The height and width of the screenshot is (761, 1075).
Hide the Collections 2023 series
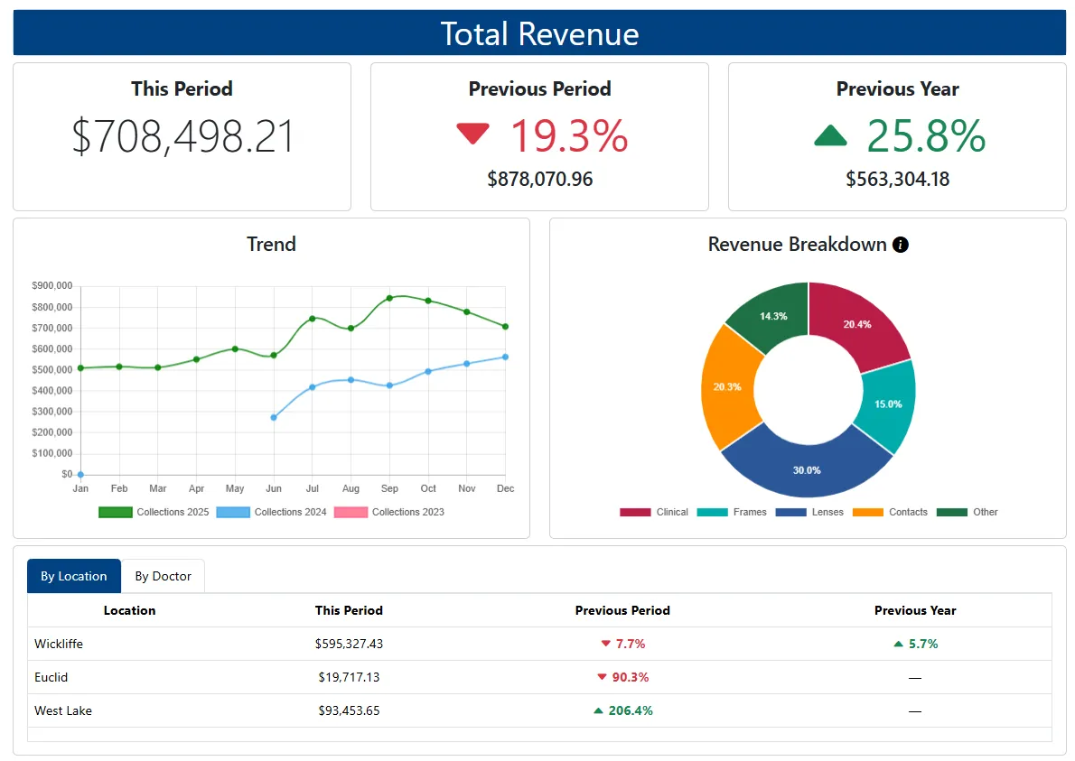[x=389, y=512]
